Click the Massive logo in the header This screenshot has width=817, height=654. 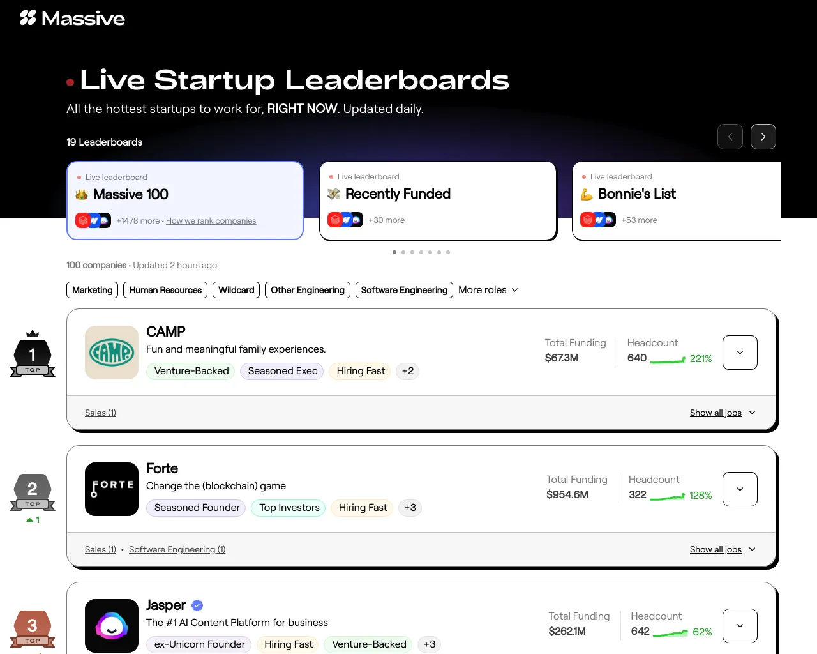pyautogui.click(x=72, y=18)
